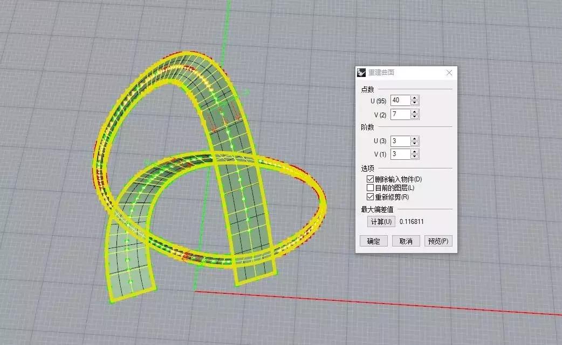Close the 重建曲面 dialog
Viewport: 562px width, 345px height.
[449, 73]
